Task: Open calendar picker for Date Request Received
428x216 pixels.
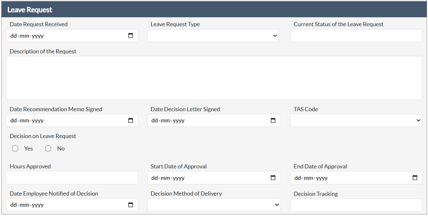Action: pyautogui.click(x=131, y=35)
